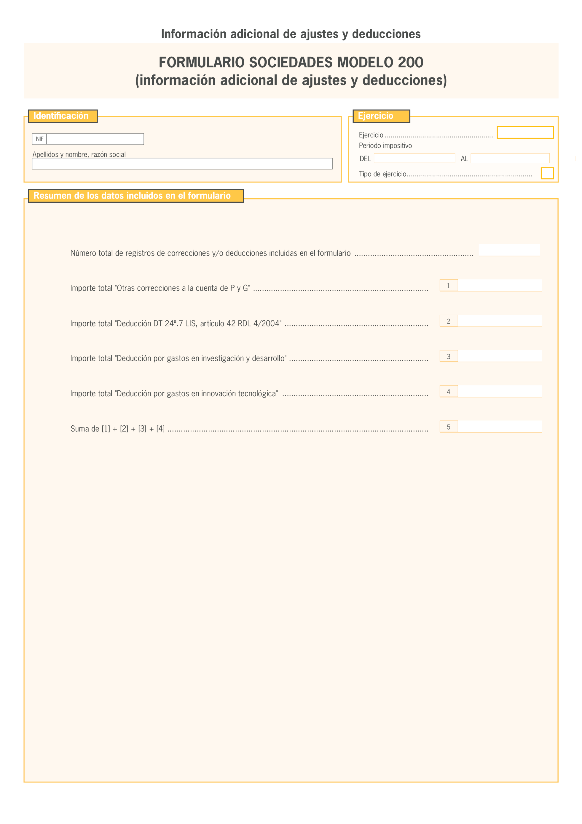
Task: Click the Apellidos y nombre, razón social field
Action: click(182, 164)
